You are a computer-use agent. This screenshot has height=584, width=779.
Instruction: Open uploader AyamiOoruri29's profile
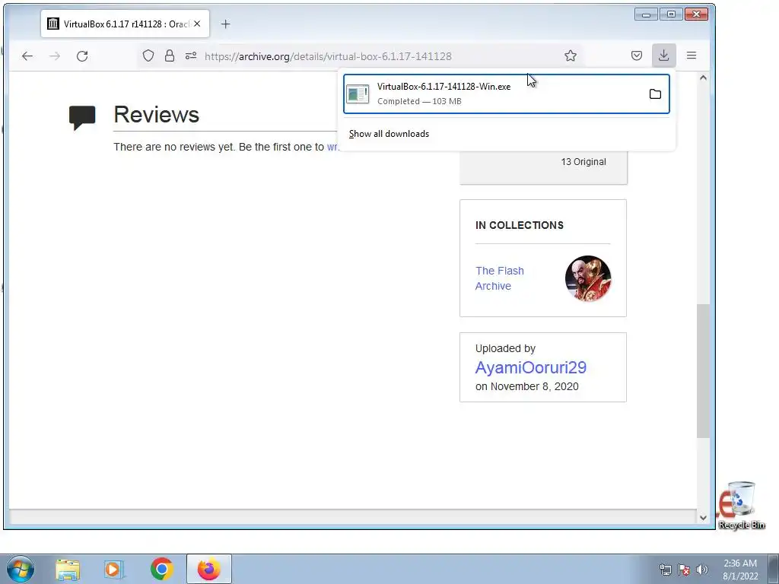[530, 367]
